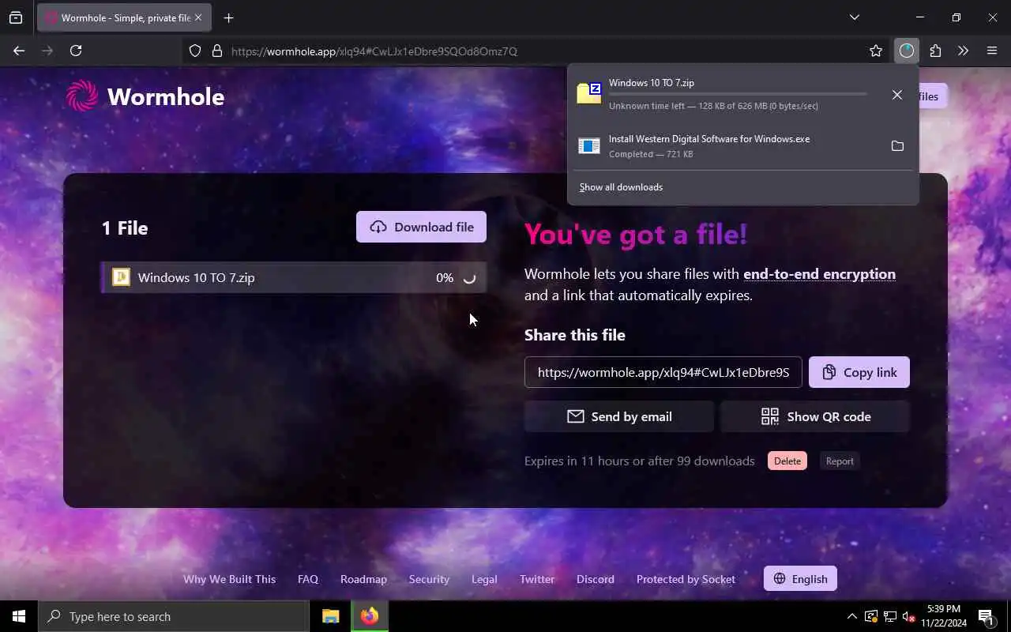Close the Wormhole browser tab
Image resolution: width=1011 pixels, height=632 pixels.
coord(197,17)
